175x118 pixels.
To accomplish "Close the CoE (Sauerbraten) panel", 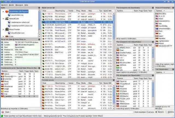I will (173, 69).
